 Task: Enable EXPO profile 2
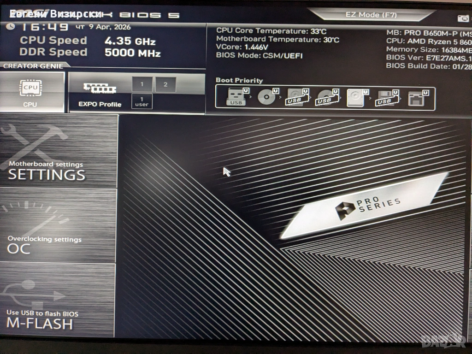(x=165, y=84)
